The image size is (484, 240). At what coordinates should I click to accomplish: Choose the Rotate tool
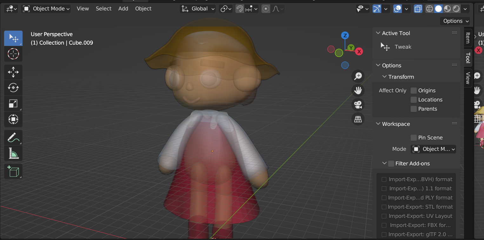click(x=13, y=88)
